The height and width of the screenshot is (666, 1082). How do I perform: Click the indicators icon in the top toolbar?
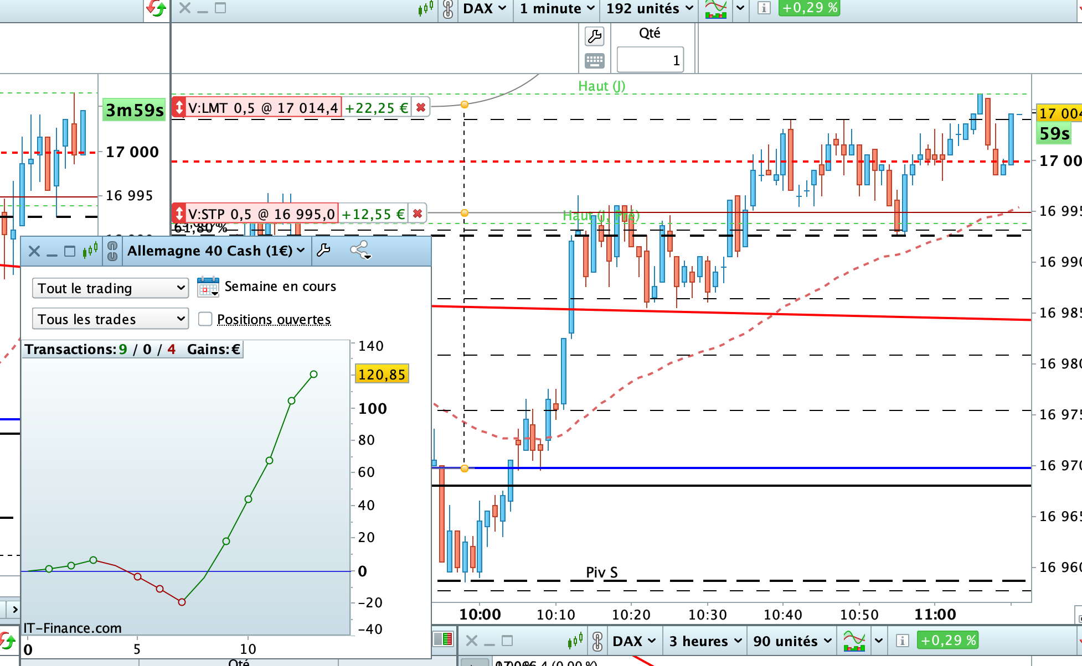[715, 8]
